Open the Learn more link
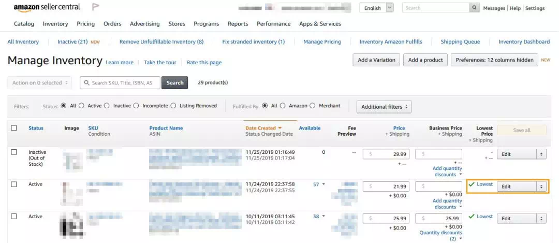Viewport: 559px width, 243px height. coord(120,63)
